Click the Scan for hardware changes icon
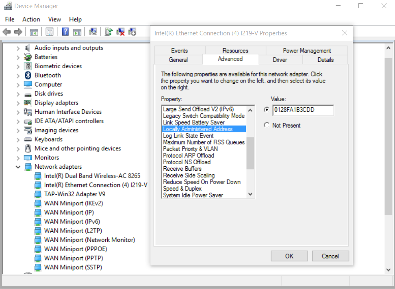This screenshot has width=395, height=289. pyautogui.click(x=93, y=31)
